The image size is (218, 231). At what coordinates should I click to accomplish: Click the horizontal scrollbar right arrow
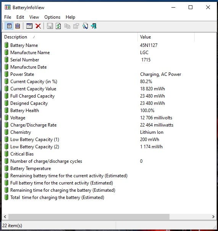click(x=213, y=217)
